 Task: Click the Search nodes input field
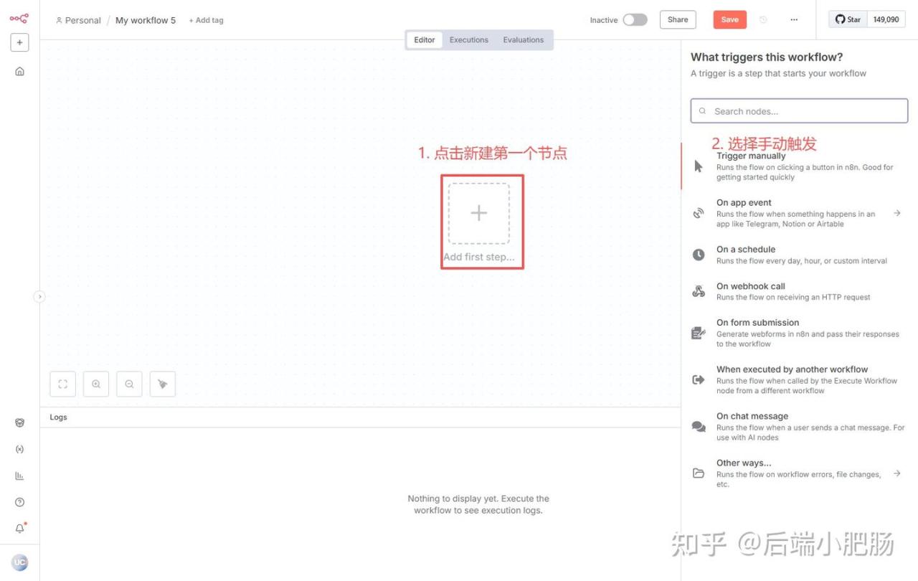[803, 111]
